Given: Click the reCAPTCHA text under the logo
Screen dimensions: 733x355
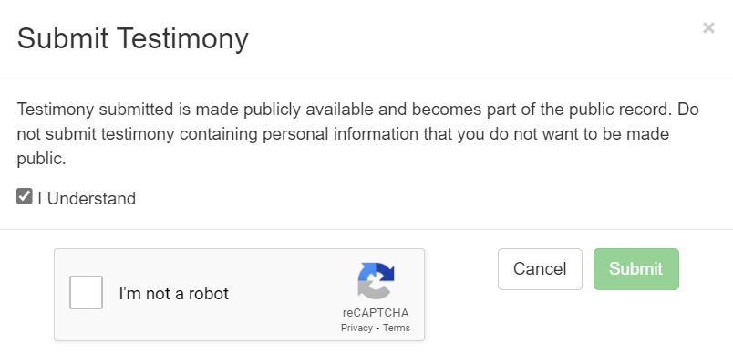Looking at the screenshot, I should (x=376, y=313).
